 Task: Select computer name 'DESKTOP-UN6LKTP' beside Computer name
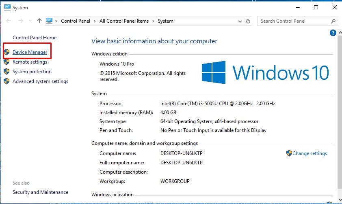point(182,153)
